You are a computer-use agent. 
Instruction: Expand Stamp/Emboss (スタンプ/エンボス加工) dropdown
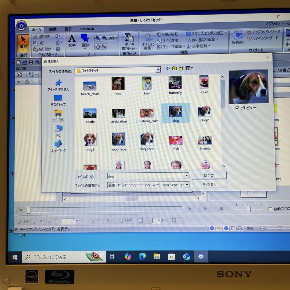(x=226, y=33)
